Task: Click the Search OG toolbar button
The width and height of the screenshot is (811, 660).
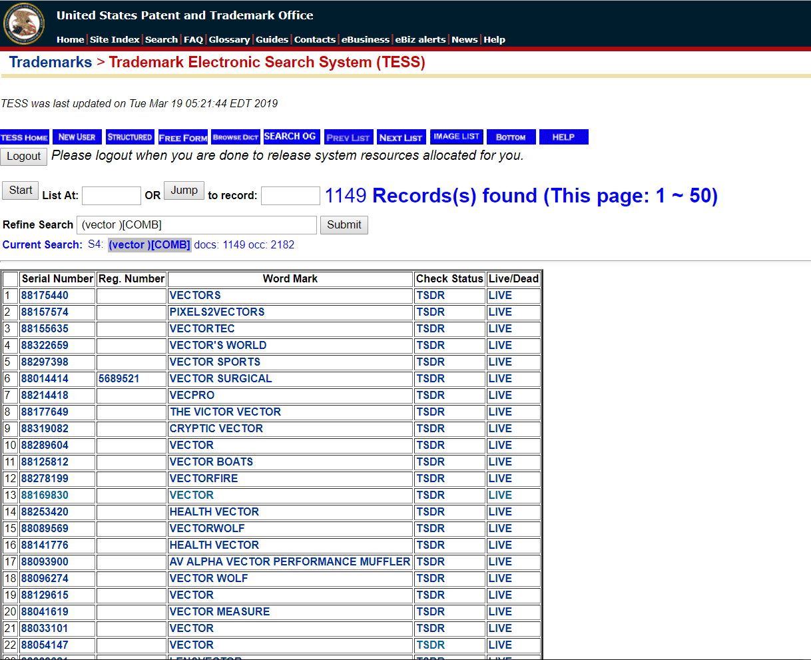Action: click(x=290, y=137)
